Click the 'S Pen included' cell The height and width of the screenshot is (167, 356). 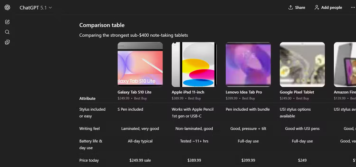(x=130, y=109)
